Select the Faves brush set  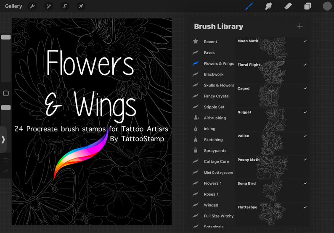pos(212,52)
